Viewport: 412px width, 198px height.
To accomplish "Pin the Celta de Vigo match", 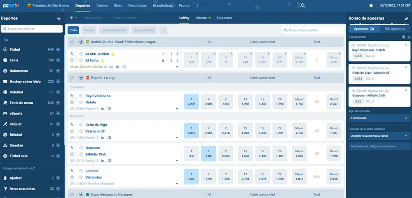I will [72, 125].
